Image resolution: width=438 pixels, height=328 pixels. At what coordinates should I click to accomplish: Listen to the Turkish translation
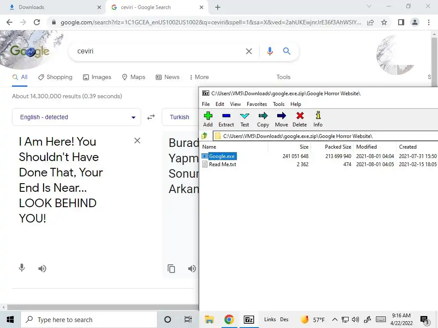coord(192,269)
